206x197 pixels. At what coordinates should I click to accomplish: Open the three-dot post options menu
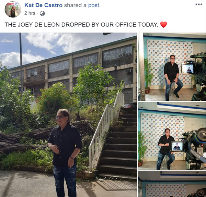[199, 4]
